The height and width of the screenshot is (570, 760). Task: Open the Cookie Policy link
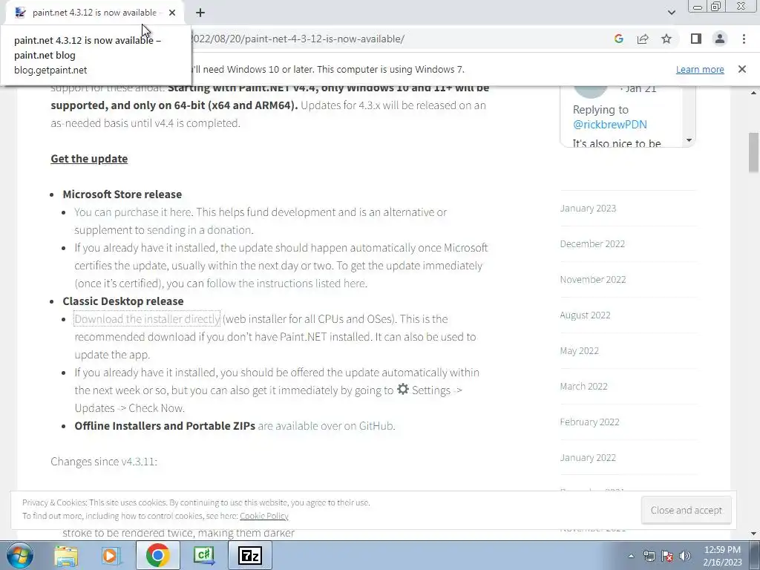(264, 516)
